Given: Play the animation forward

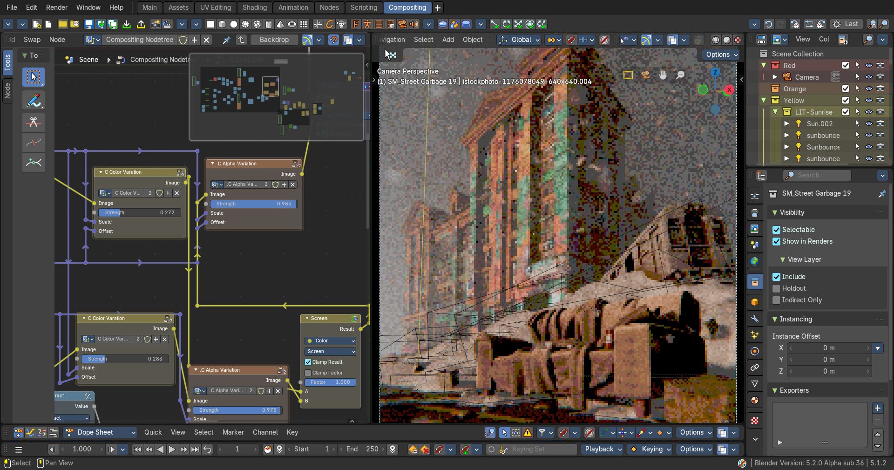Looking at the screenshot, I should [x=172, y=449].
